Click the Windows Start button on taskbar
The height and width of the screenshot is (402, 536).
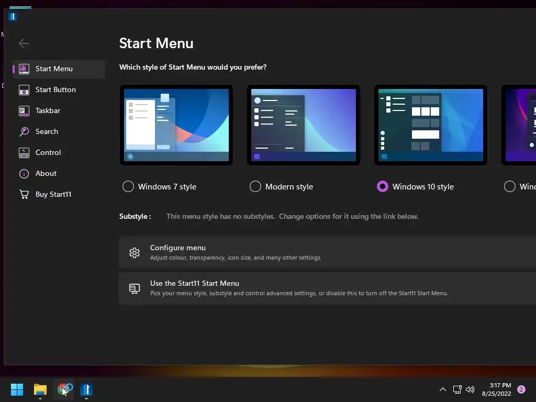17,389
